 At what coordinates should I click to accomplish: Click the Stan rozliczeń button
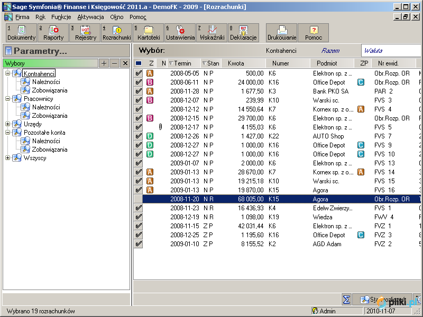pyautogui.click(x=382, y=299)
